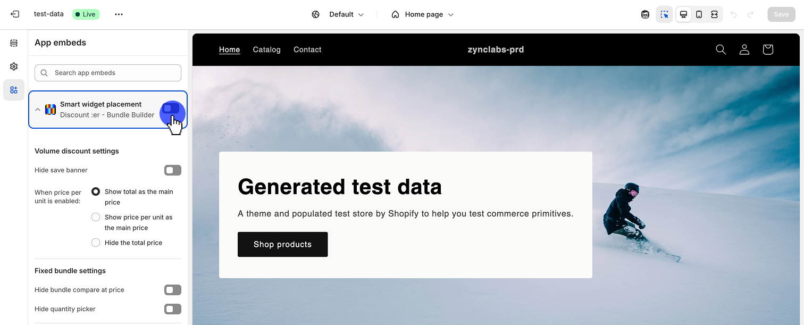This screenshot has height=325, width=804.
Task: Click the search magnifier in store header
Action: (x=721, y=49)
